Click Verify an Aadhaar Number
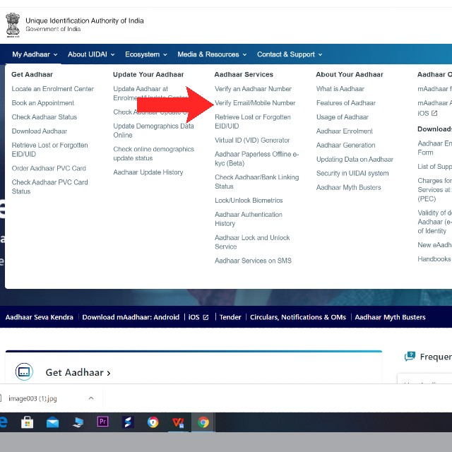Screen dimensions: 452x452 tap(253, 89)
